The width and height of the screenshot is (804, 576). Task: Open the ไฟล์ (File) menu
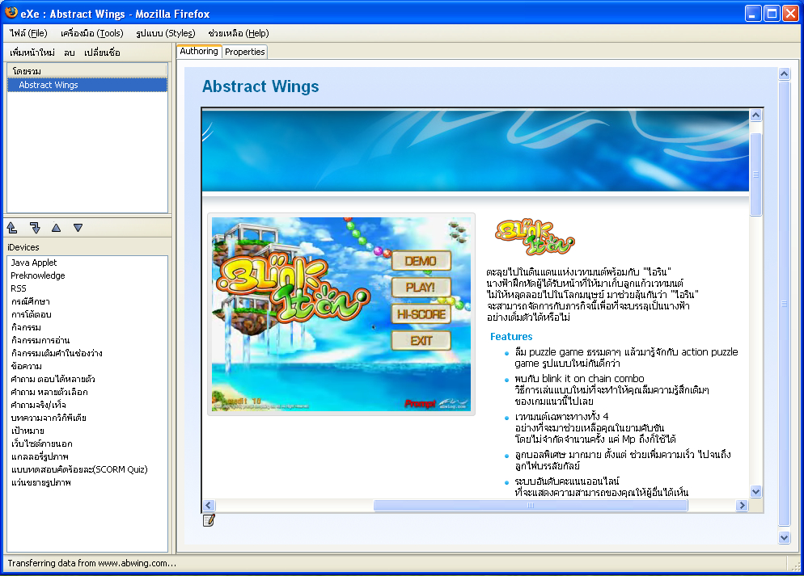[x=29, y=33]
